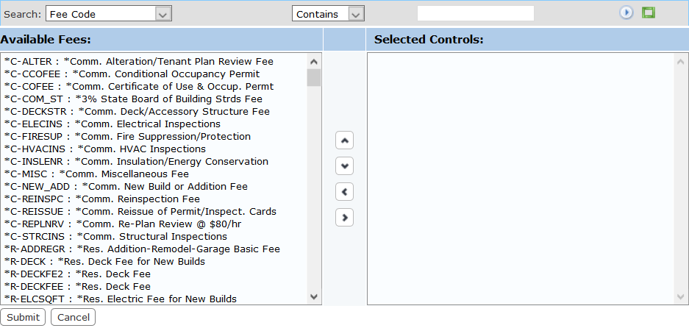Image resolution: width=689 pixels, height=328 pixels.
Task: Click the green square icon beside search
Action: pyautogui.click(x=648, y=13)
